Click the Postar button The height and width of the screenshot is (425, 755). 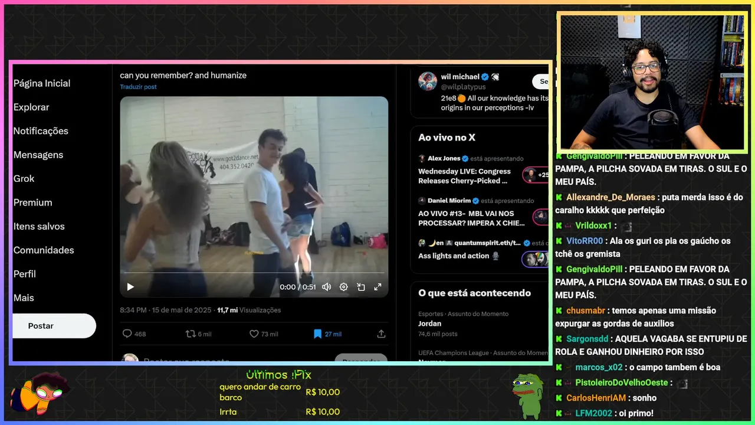click(x=54, y=326)
